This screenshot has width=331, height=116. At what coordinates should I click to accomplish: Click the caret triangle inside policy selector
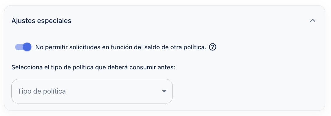click(x=164, y=92)
